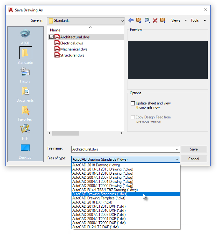Choose AutoCAD Drawing Template (*.dwt)
This screenshot has height=234, width=217.
coord(126,198)
